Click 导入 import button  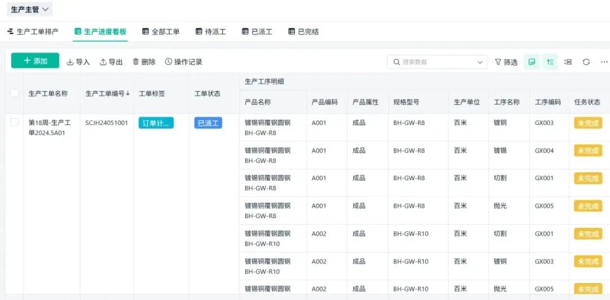(78, 62)
